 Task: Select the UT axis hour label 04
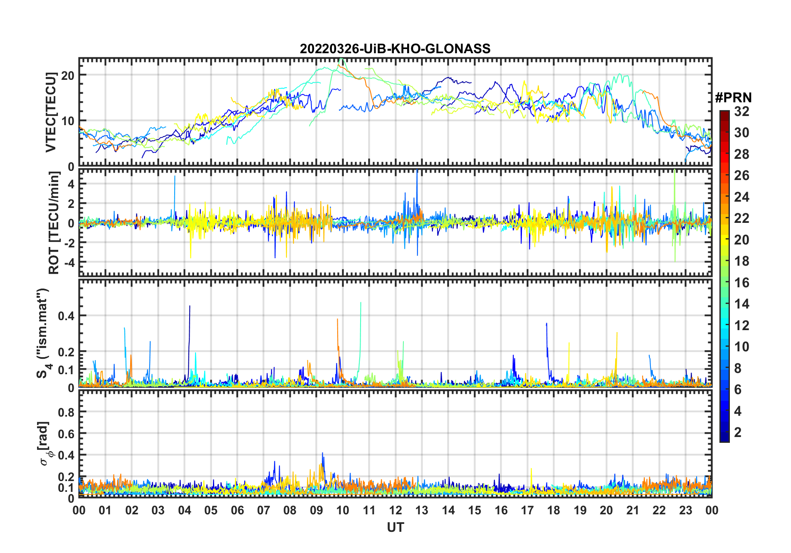coord(185,511)
